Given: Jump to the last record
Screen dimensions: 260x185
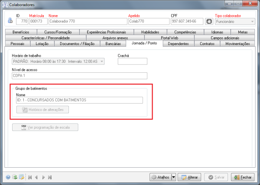Looking at the screenshot, I should 50,177.
